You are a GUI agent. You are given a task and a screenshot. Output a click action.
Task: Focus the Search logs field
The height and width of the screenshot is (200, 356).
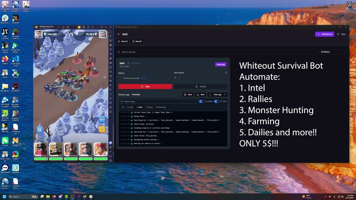(x=159, y=101)
